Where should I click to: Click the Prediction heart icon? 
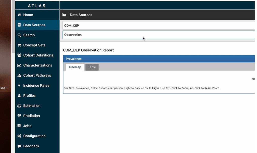[x=19, y=116]
